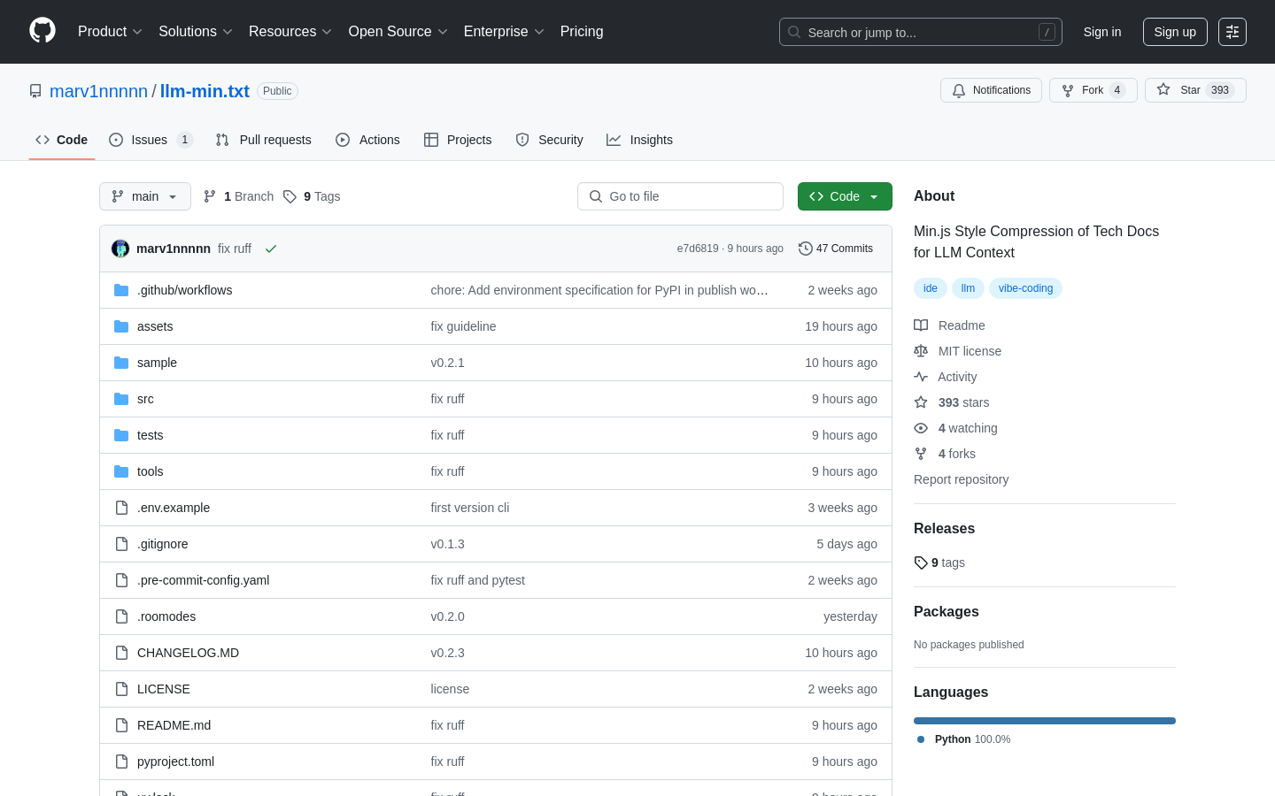Open the GitHub homepage logo
Screen dimensions: 1275x796
42,31
